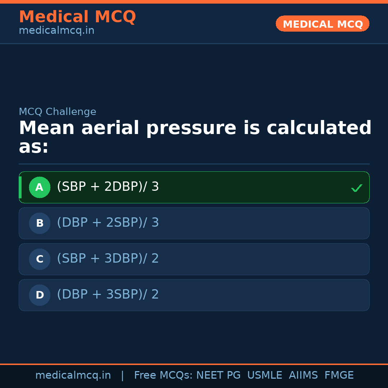Pick answer (SBP + 3DBP)/ 2

coord(108,259)
